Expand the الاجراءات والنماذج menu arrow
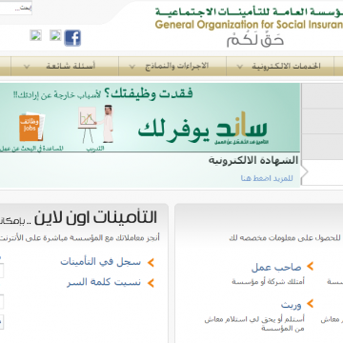Image resolution: width=343 pixels, height=343 pixels. point(132,67)
